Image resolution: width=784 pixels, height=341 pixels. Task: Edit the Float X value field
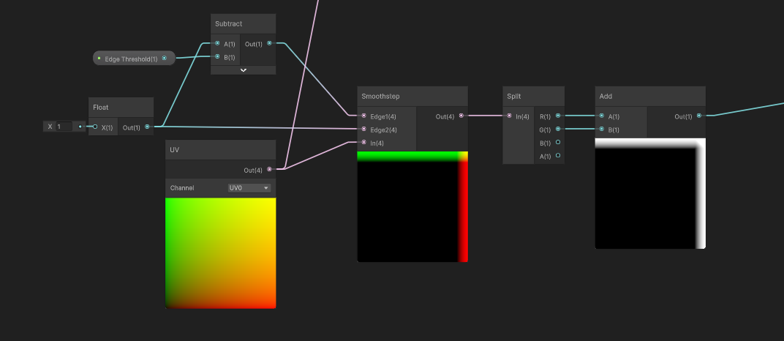(x=64, y=127)
